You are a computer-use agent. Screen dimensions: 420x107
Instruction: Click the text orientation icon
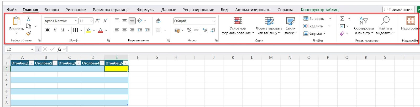(x=140, y=21)
